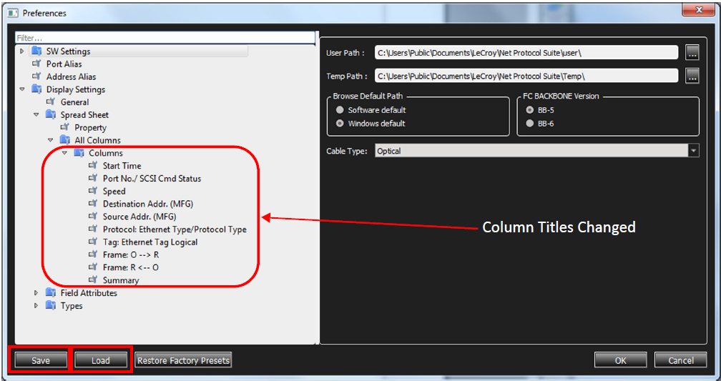This screenshot has height=381, width=721.
Task: Select Port No./ SCSI Cmd Status entry
Action: click(x=152, y=178)
